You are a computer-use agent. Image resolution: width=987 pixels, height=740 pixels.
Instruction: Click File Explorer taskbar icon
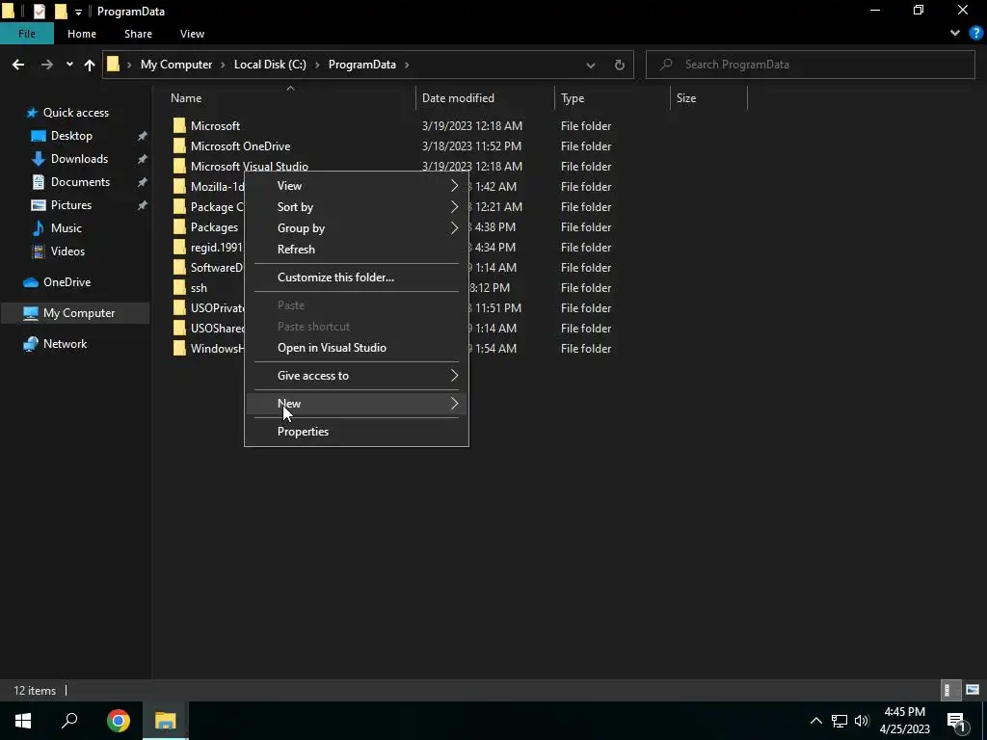(166, 721)
